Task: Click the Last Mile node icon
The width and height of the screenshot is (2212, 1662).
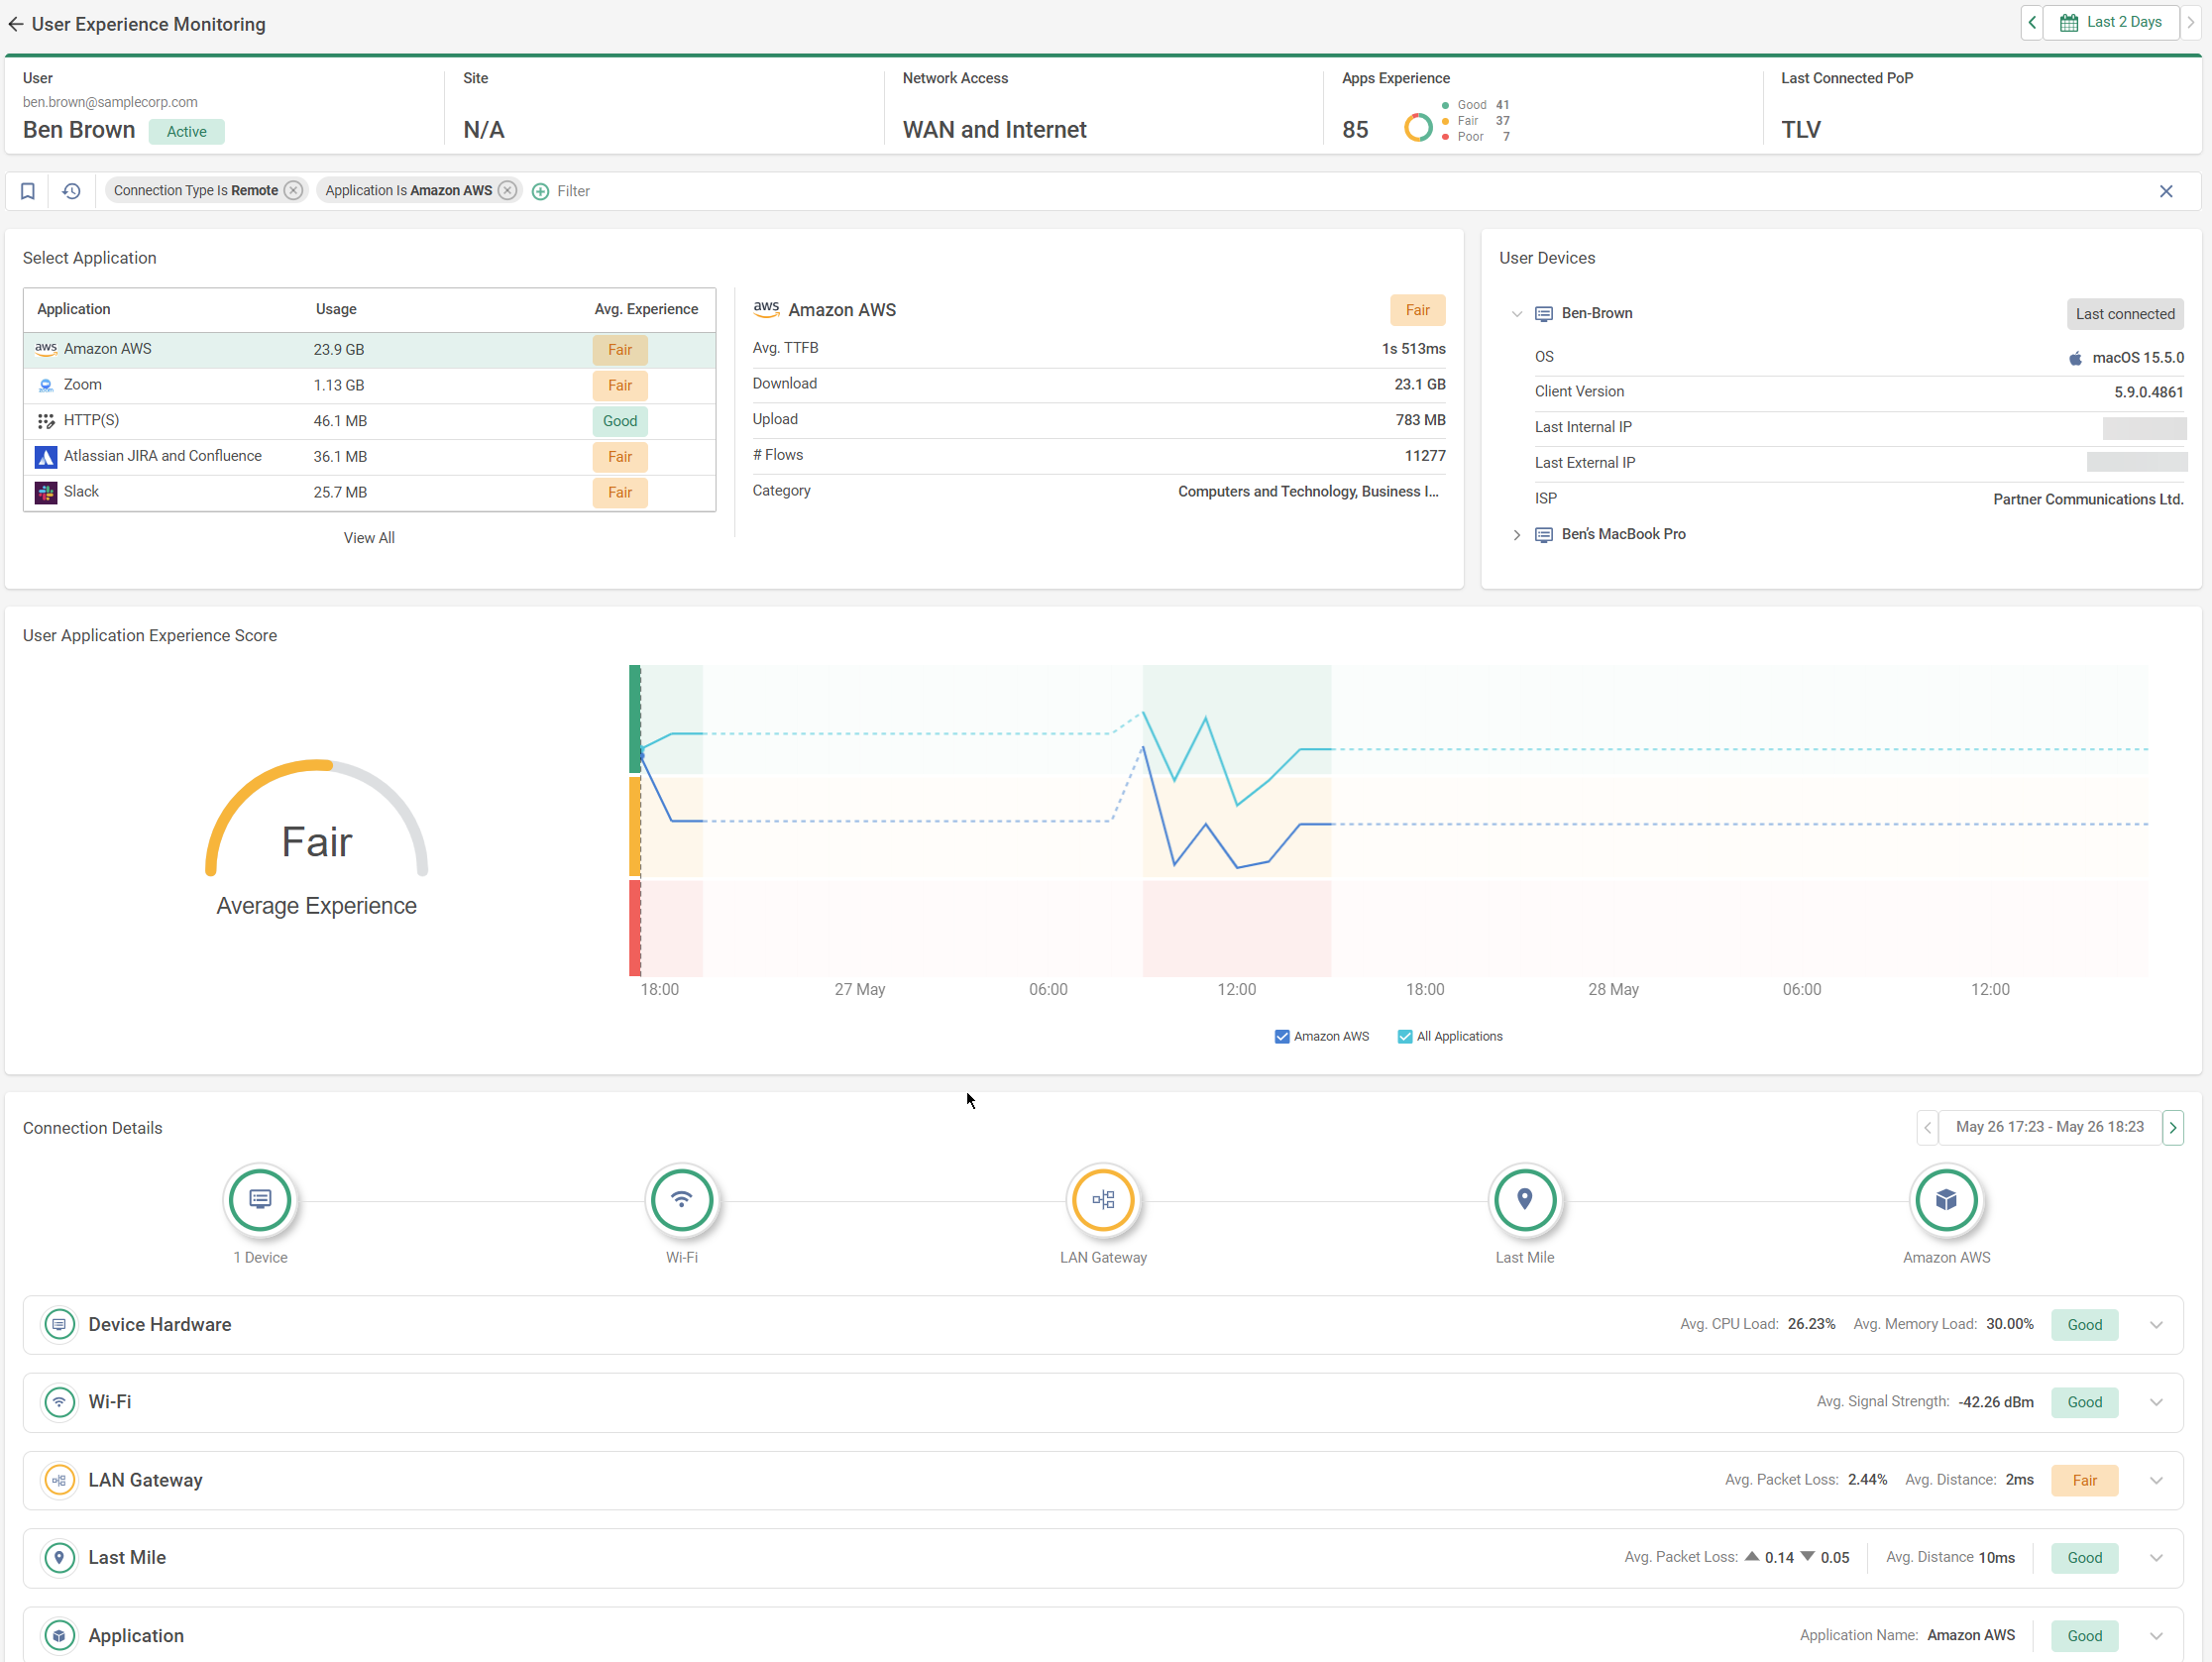Action: [x=1525, y=1200]
